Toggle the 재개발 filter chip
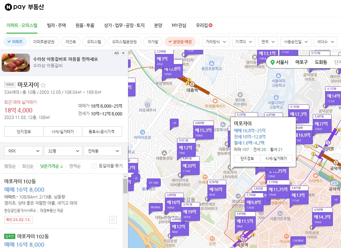This screenshot has height=248, width=341. pyautogui.click(x=153, y=42)
